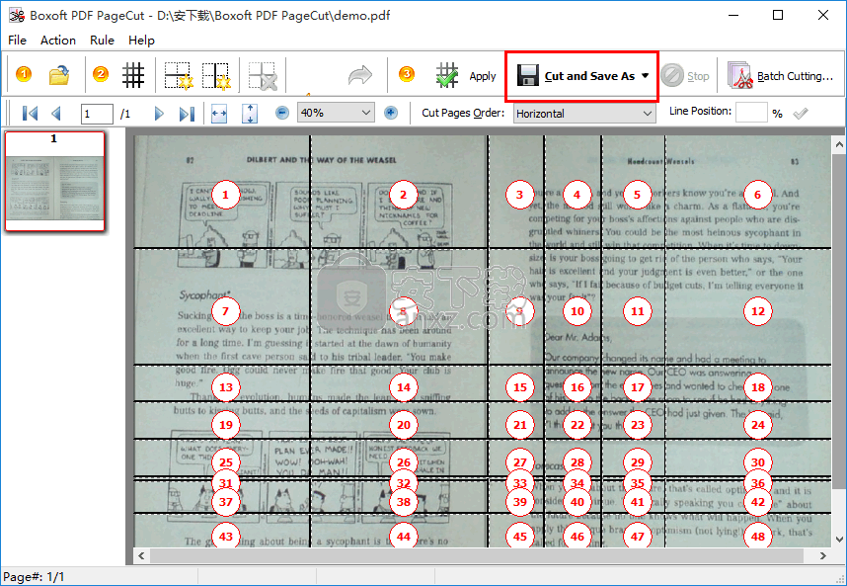Screen dimensions: 847x586
Task: Click the '/1' total pages text
Action: 125,114
